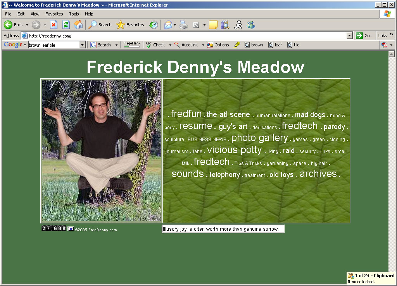Follow the photo gallery link

coord(259,138)
